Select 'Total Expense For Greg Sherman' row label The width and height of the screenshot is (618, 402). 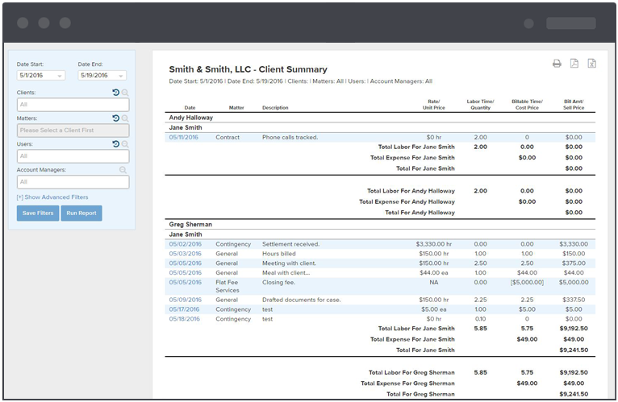(x=407, y=383)
